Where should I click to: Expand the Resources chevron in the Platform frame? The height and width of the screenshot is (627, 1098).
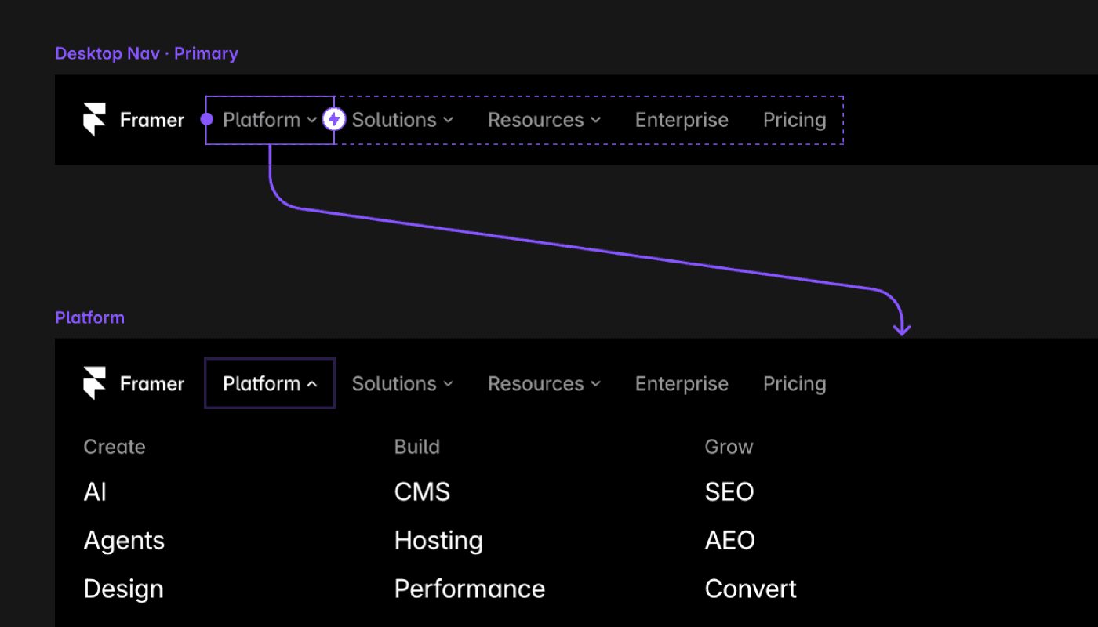coord(595,384)
